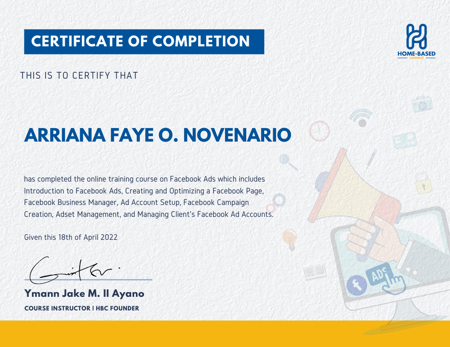450x347 pixels.
Task: Click the open book icon
Action: (x=315, y=272)
